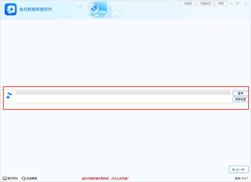Click the 金舟数据恢复软件 app logo icon
The image size is (251, 182).
(x=10, y=9)
